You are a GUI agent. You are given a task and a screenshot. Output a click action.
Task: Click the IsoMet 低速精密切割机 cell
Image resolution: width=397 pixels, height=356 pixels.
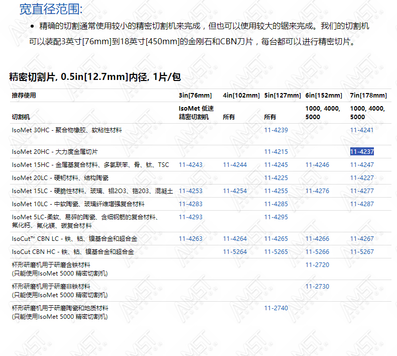(x=196, y=113)
